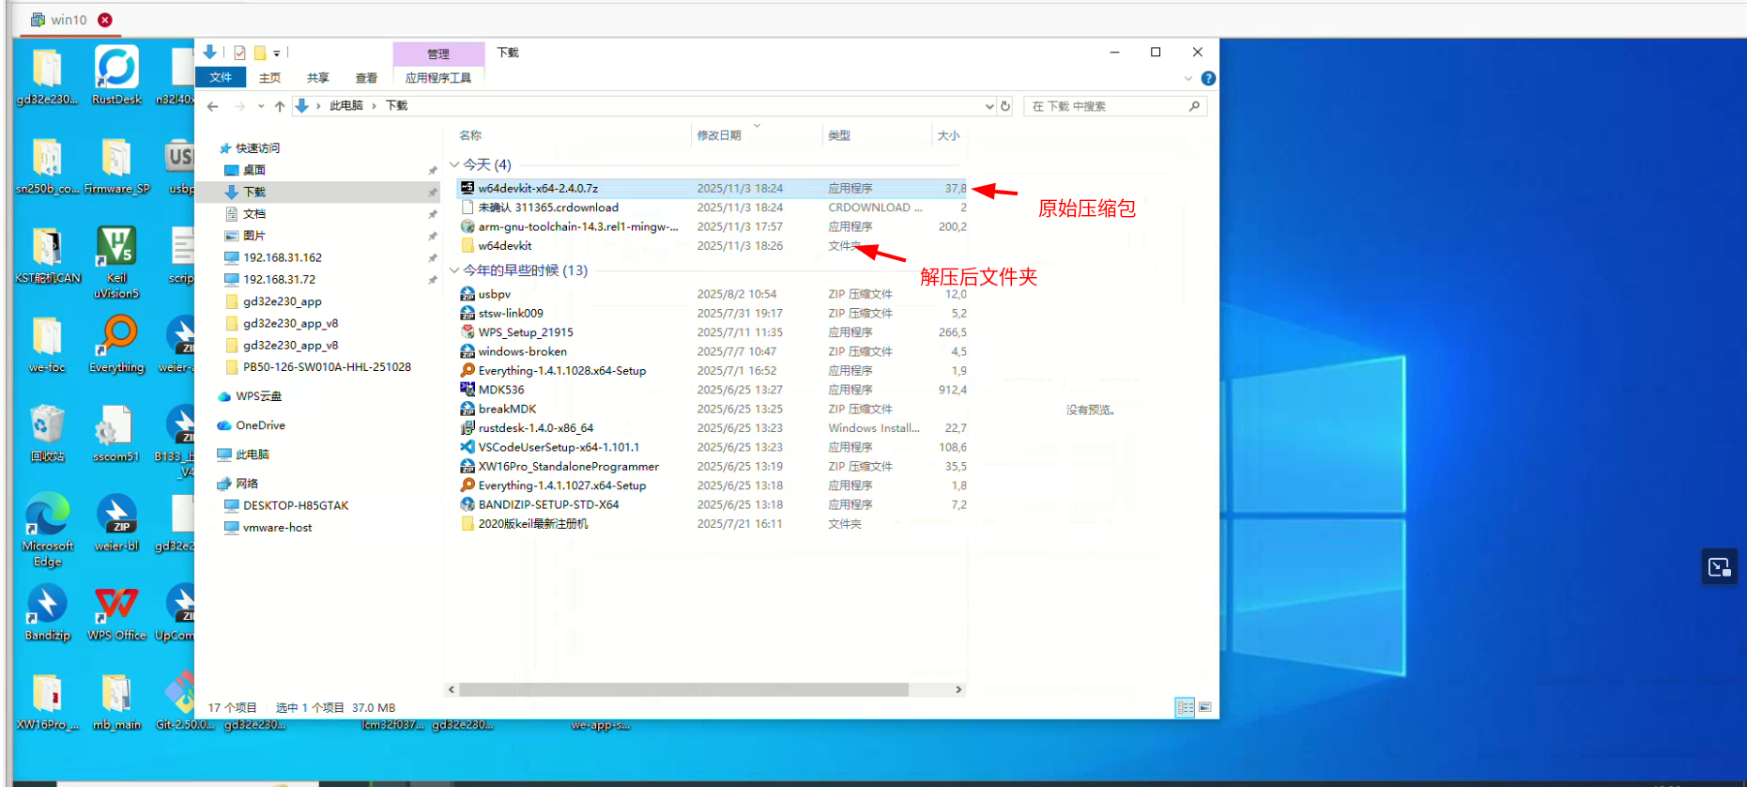Image resolution: width=1747 pixels, height=787 pixels.
Task: Open the 文件 menu tab
Action: pos(221,78)
